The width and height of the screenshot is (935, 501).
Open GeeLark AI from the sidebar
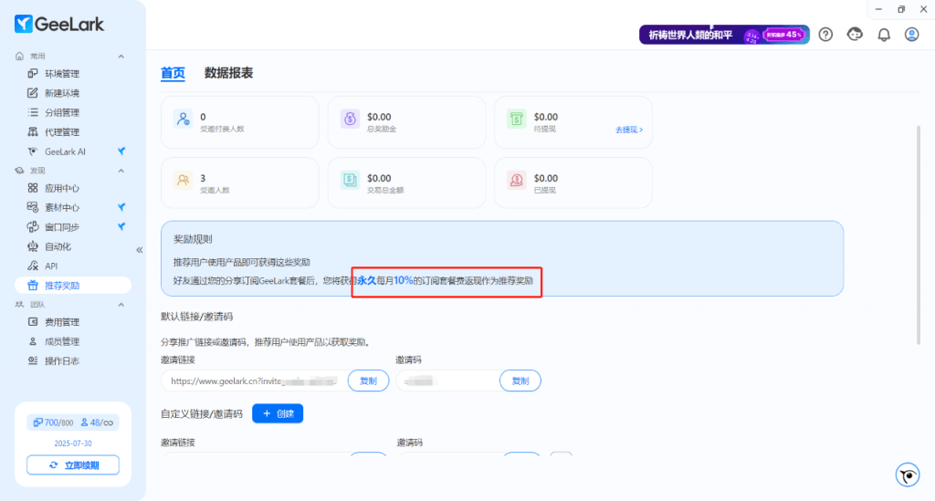pyautogui.click(x=65, y=151)
